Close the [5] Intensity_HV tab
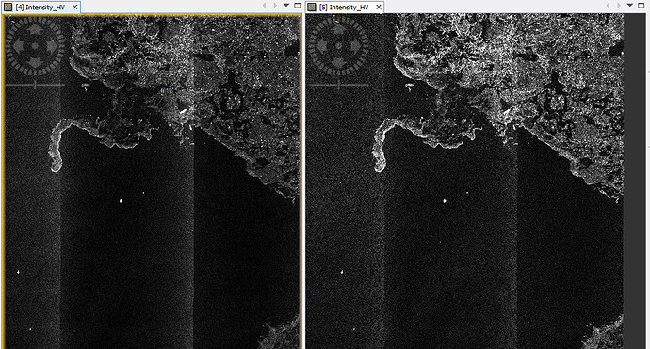The image size is (650, 349). point(378,7)
